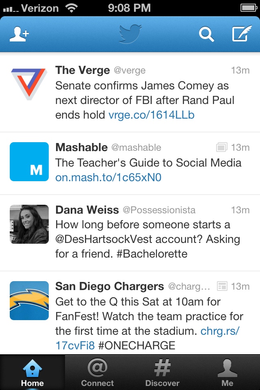The height and width of the screenshot is (390, 260).
Task: Open the Discover tab
Action: [x=162, y=373]
